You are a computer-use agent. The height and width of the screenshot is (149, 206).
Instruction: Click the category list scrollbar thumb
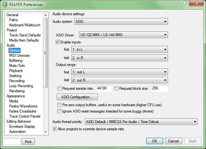[x=46, y=53]
